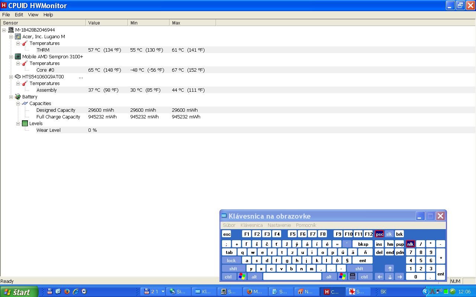Open the View menu
The image size is (476, 297).
coord(33,15)
